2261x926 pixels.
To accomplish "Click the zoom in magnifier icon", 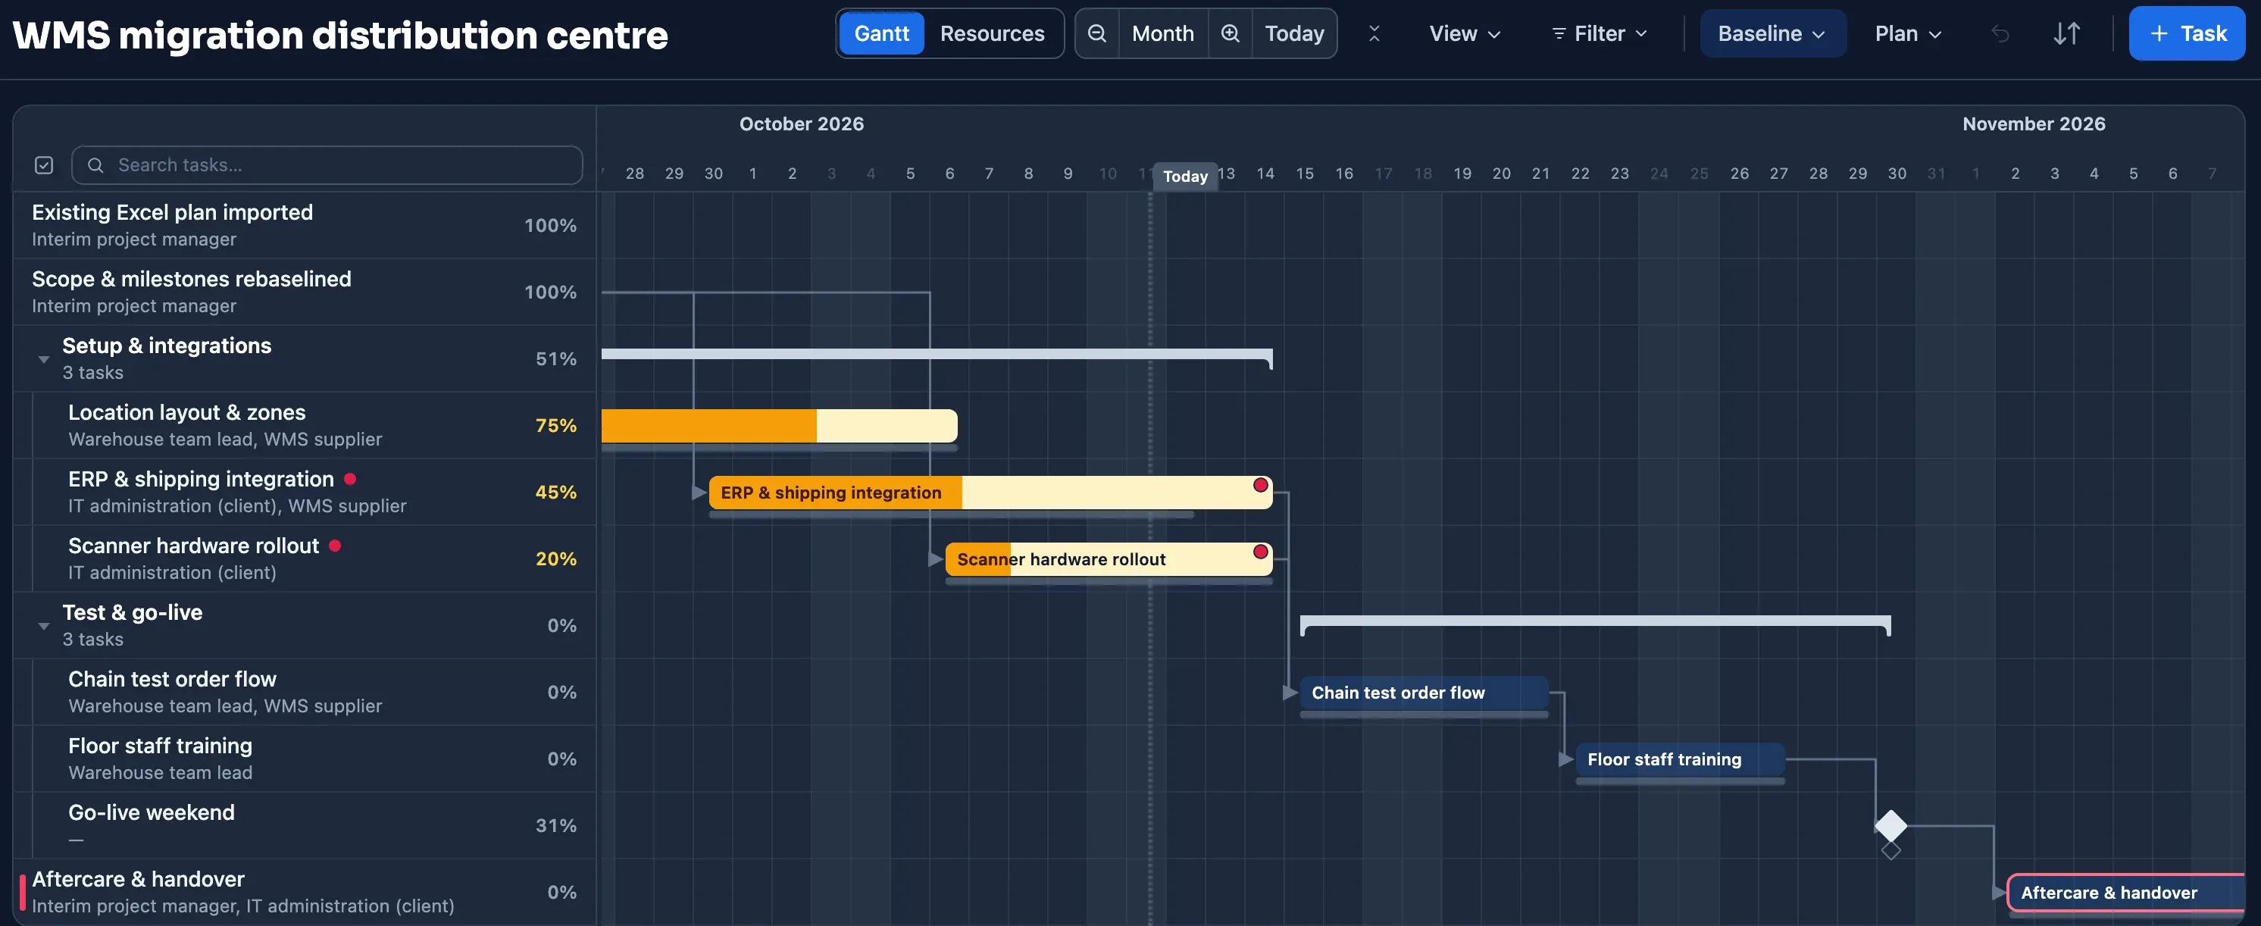I will click(1231, 33).
